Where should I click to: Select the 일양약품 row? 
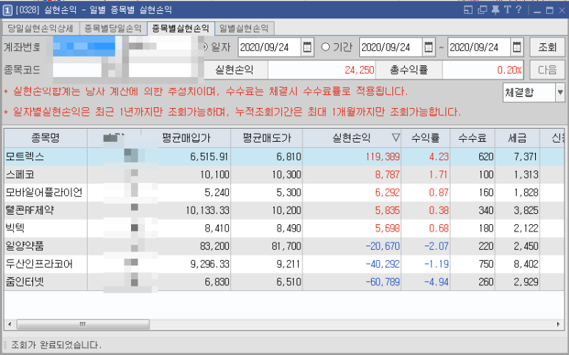click(x=284, y=246)
